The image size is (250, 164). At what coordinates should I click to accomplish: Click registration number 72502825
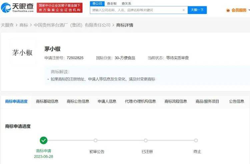pyautogui.click(x=75, y=58)
